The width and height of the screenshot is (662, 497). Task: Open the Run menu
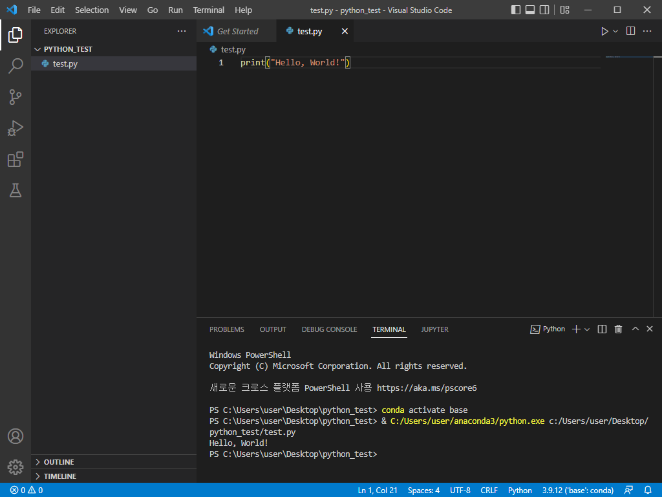tap(175, 10)
